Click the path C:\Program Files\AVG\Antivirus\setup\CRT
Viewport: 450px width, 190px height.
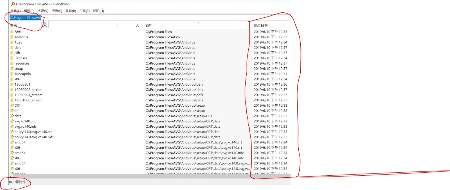pos(179,116)
